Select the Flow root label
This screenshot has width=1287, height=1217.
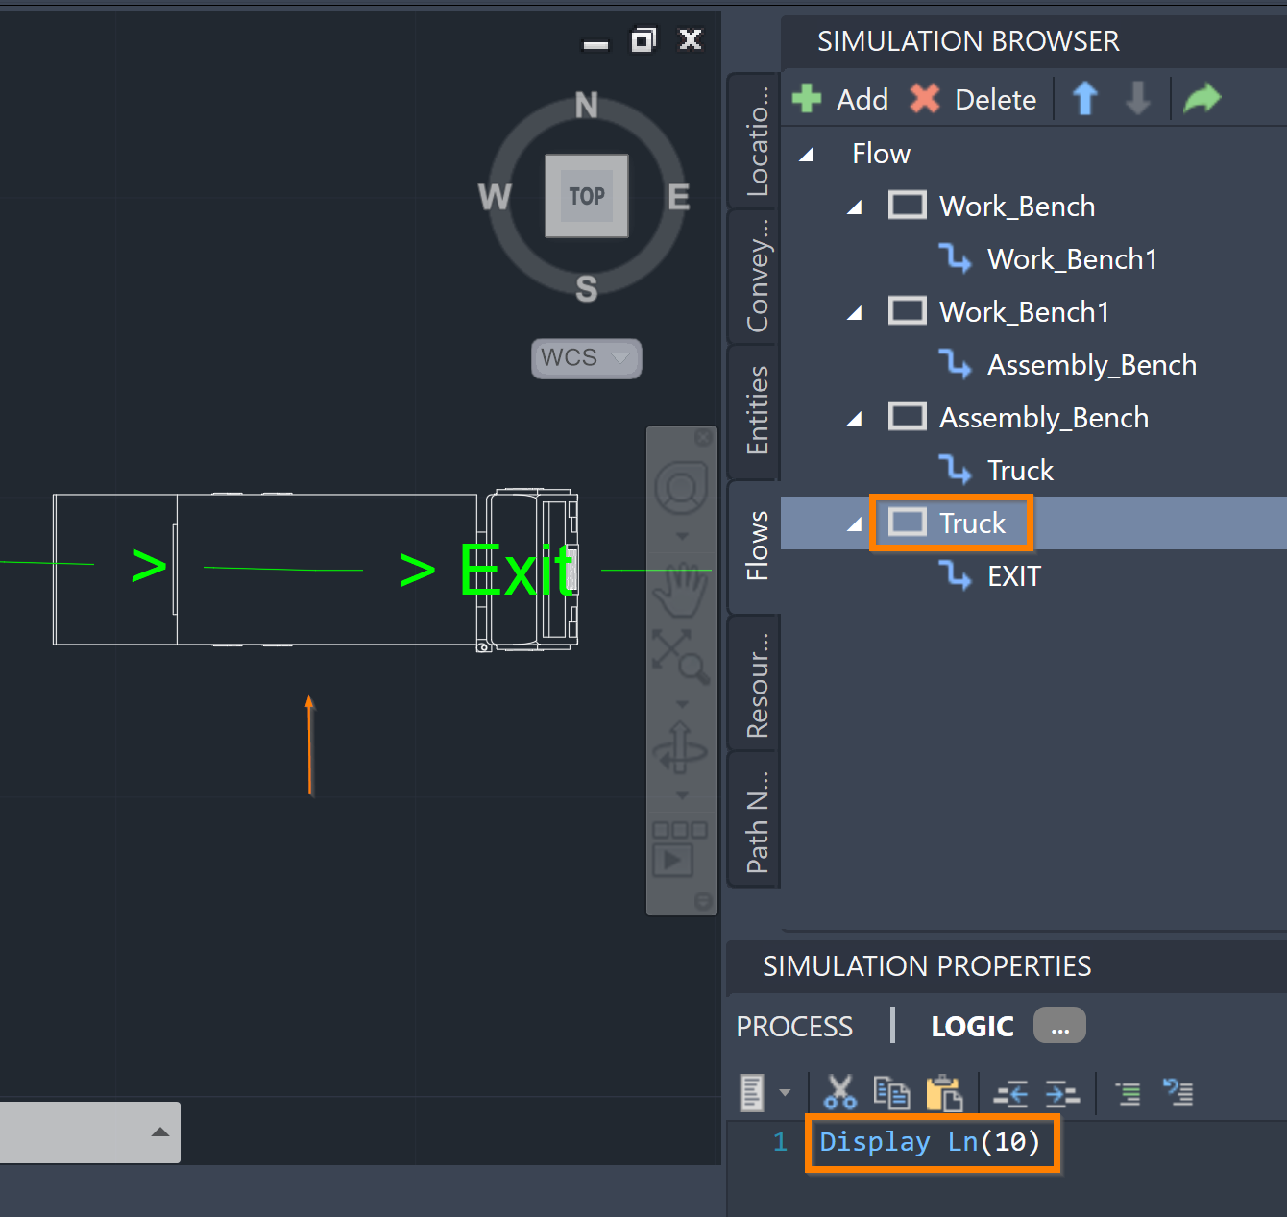point(881,153)
